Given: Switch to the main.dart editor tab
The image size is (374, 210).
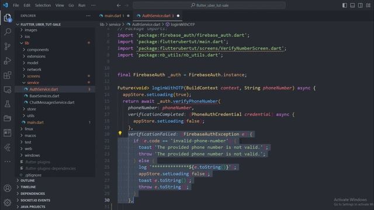Looking at the screenshot, I should click(115, 16).
